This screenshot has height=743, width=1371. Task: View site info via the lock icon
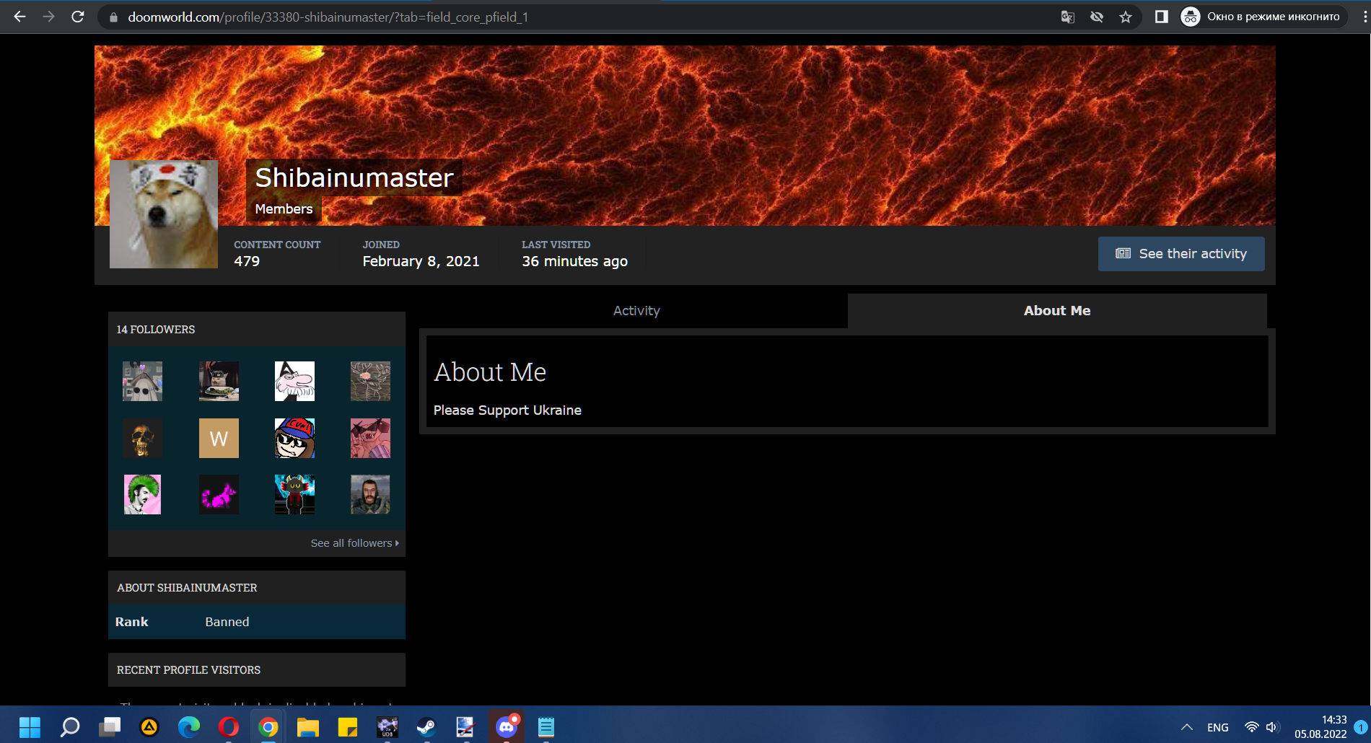point(113,17)
